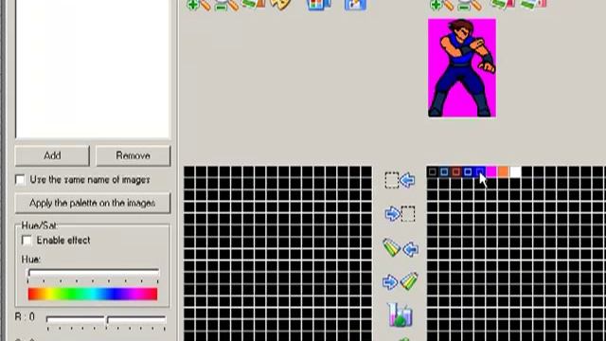Select the dark red swatch in right palette
The image size is (606, 341).
456,172
